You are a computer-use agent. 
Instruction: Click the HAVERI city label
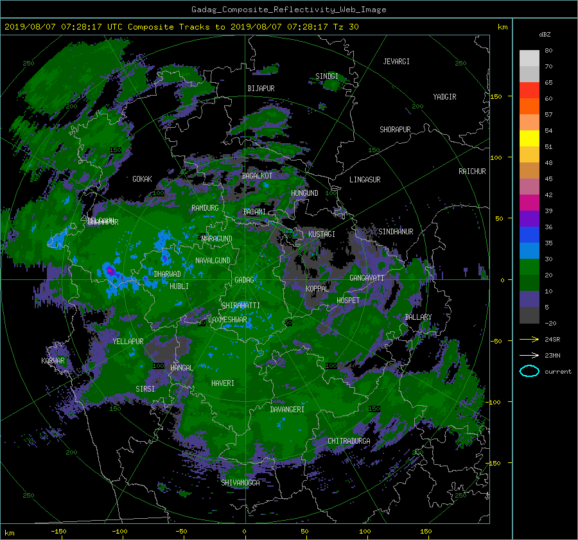[x=223, y=383]
